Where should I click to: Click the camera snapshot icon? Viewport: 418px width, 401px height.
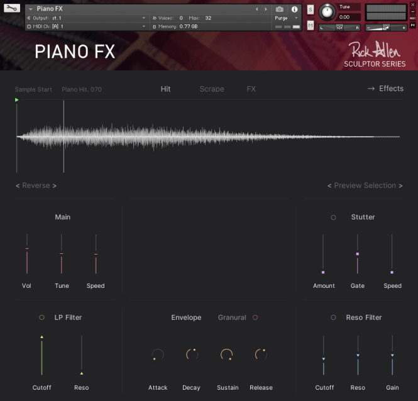280,9
